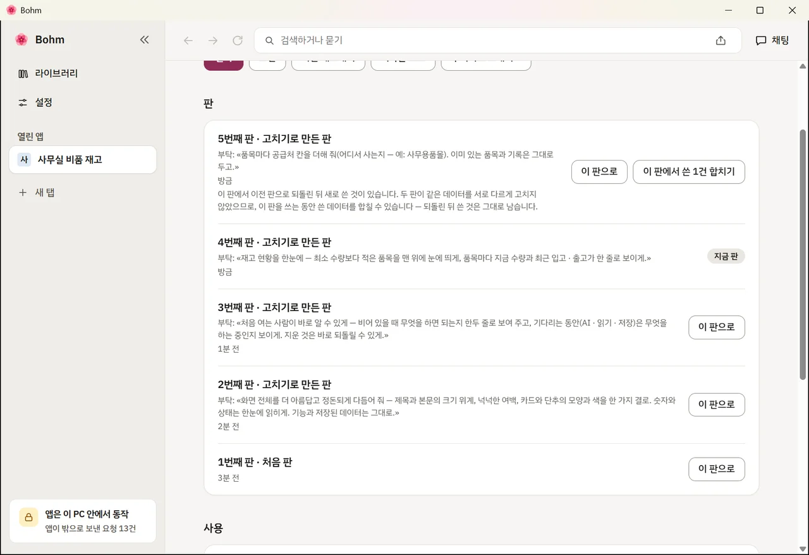The width and height of the screenshot is (809, 555).
Task: Click the vertical scrollbar thumb
Action: 803,254
